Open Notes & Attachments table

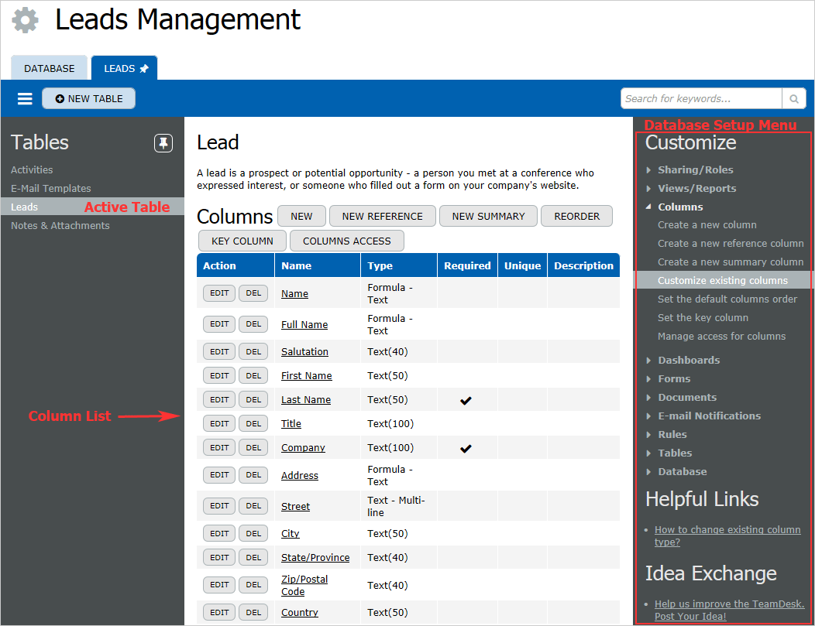[x=60, y=226]
